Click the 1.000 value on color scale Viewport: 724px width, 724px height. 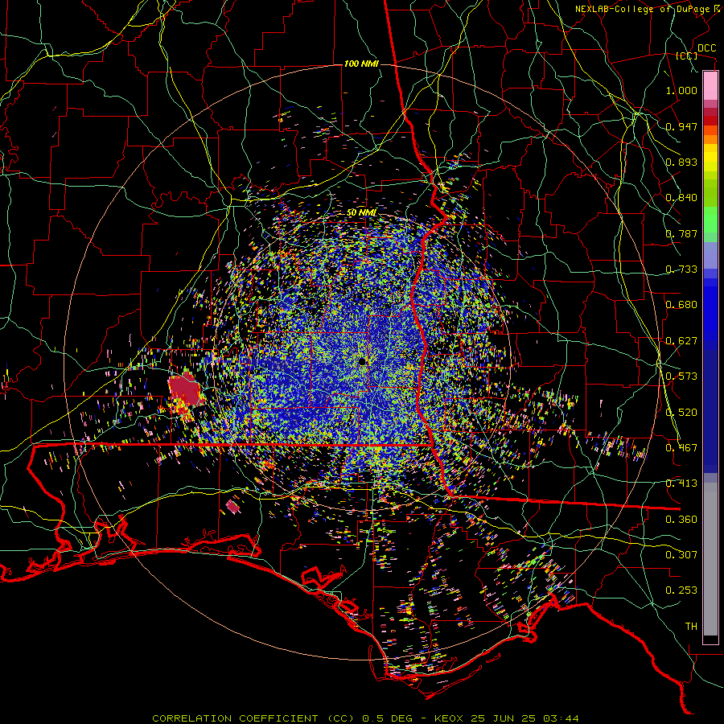[x=681, y=90]
